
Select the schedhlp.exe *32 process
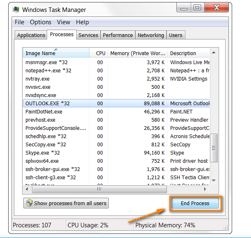coord(116,136)
